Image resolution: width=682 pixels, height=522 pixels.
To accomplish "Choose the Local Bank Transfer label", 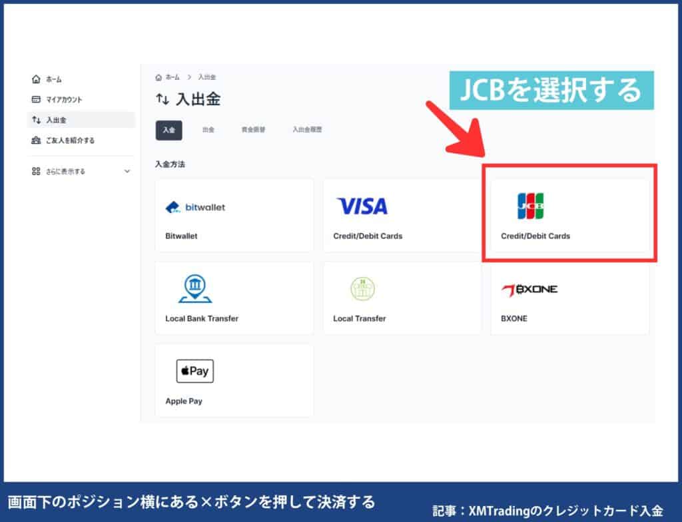I will [x=202, y=318].
